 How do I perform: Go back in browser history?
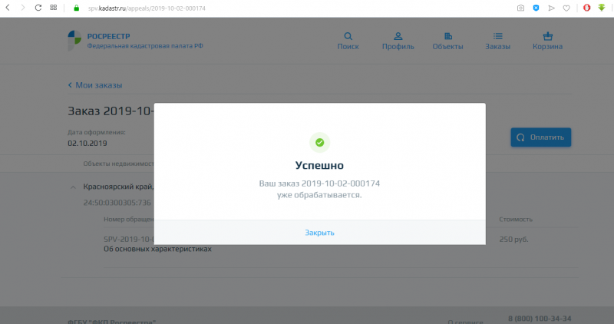point(7,8)
